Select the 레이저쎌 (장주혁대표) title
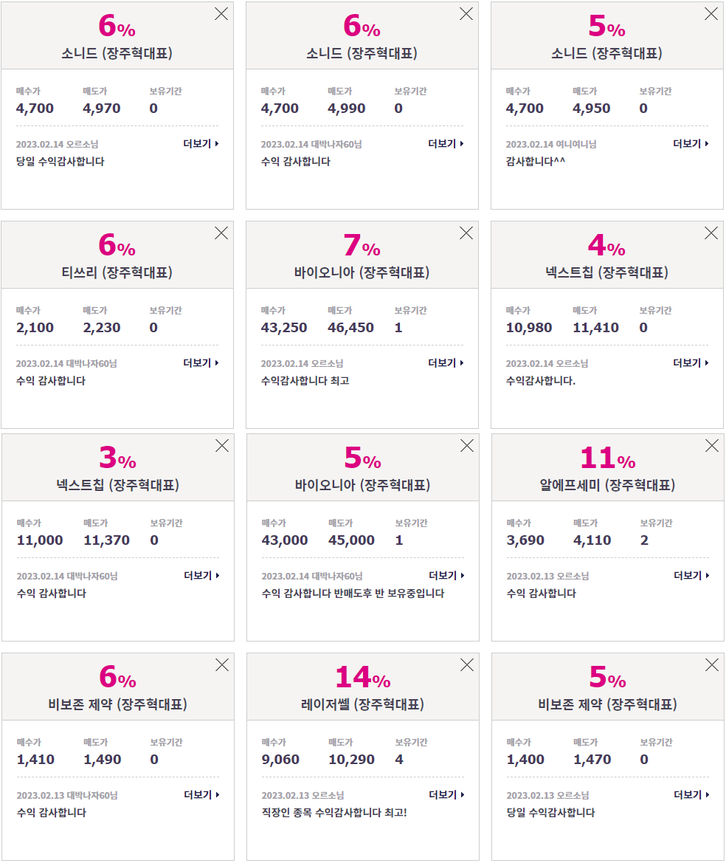Image resolution: width=726 pixels, height=863 pixels. (362, 704)
